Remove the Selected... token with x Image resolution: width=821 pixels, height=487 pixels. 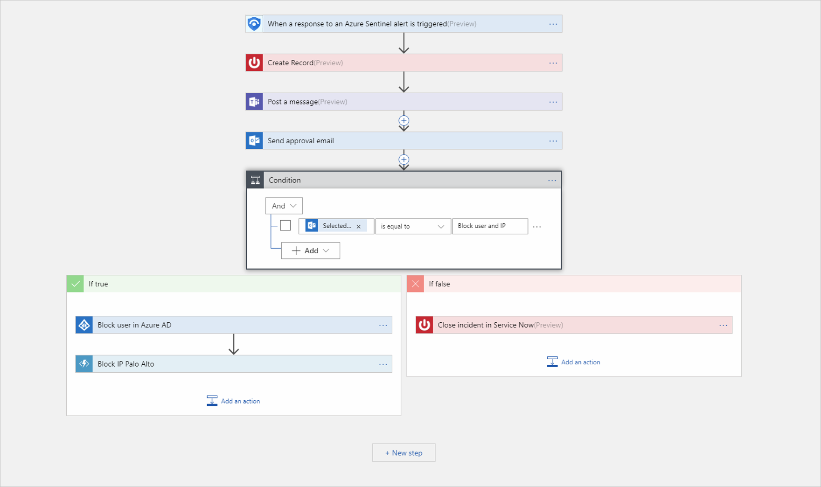359,227
